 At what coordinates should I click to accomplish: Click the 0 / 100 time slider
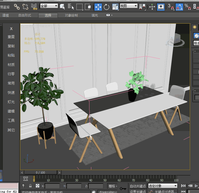pos(40,173)
